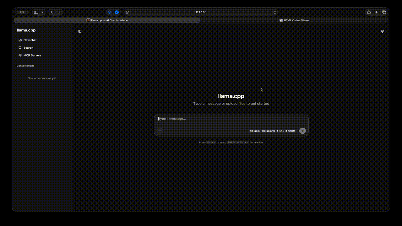This screenshot has width=402, height=226.
Task: Switch to the HTML Online Viewer tab
Action: pos(295,20)
